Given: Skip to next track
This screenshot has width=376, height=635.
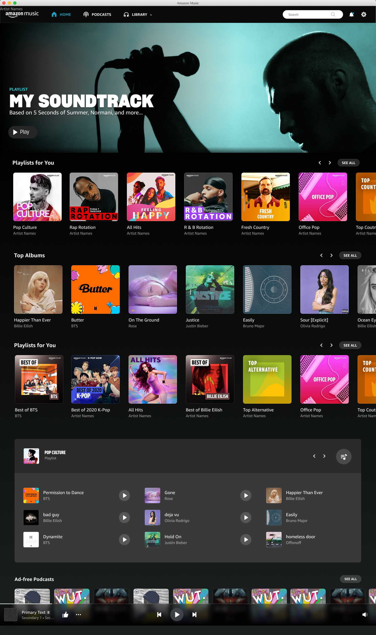Looking at the screenshot, I should click(x=194, y=614).
